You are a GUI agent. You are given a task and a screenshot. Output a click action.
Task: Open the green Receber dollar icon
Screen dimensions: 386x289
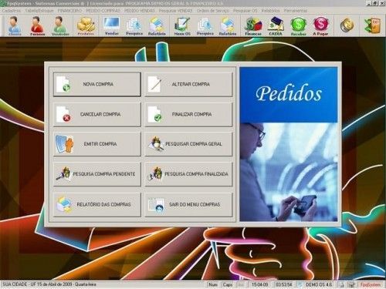tap(298, 25)
